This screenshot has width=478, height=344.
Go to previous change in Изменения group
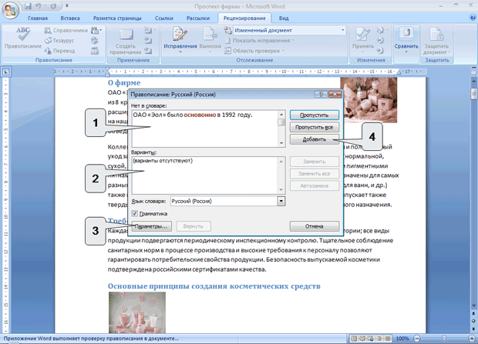click(380, 41)
